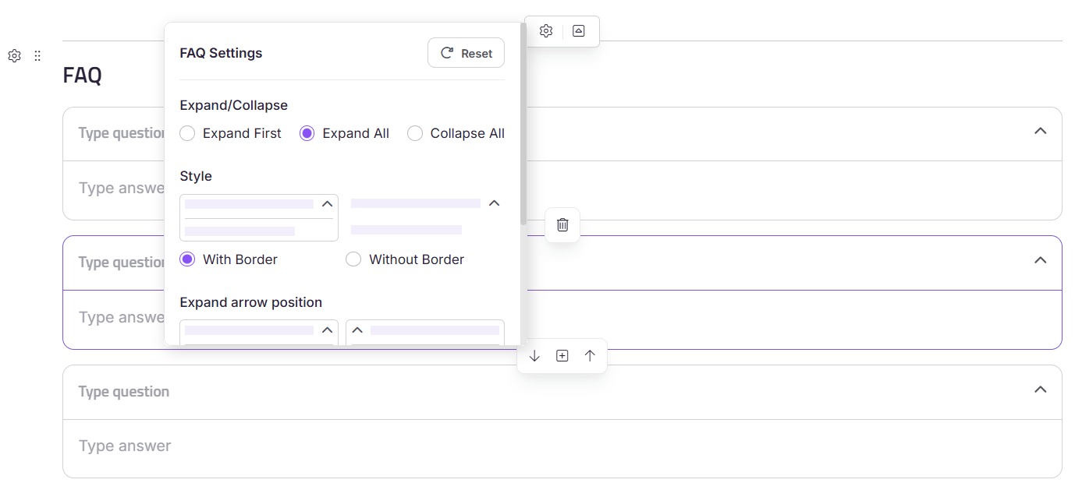The width and height of the screenshot is (1075, 490).
Task: Choose With Border style radio
Action: click(187, 259)
